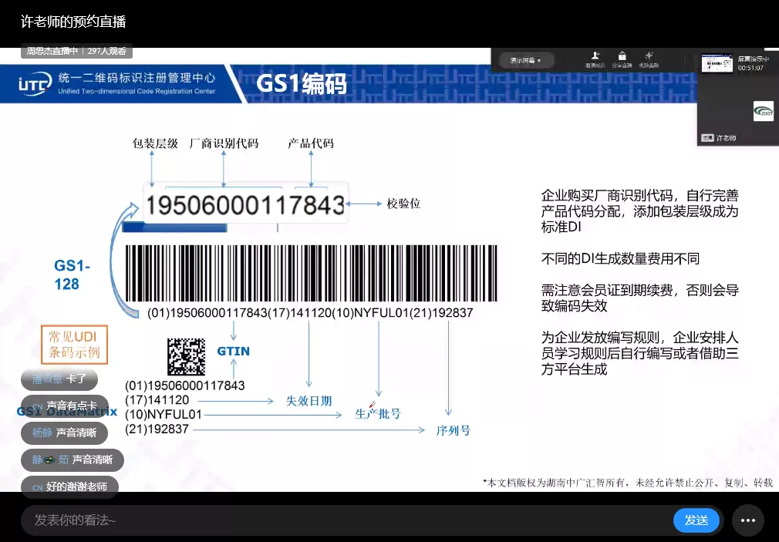Viewport: 779px width, 542px height.
Task: Click the 包装层级 label
Action: click(155, 143)
